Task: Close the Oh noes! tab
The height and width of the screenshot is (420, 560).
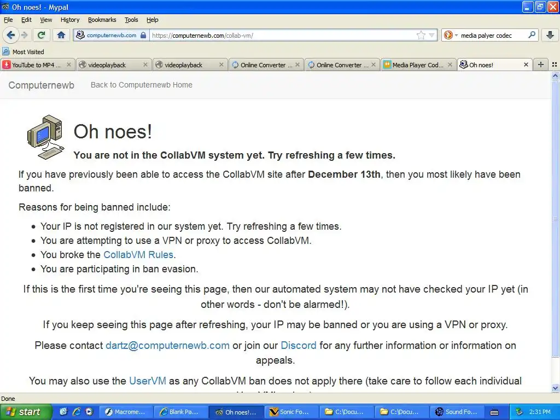Action: pos(526,65)
